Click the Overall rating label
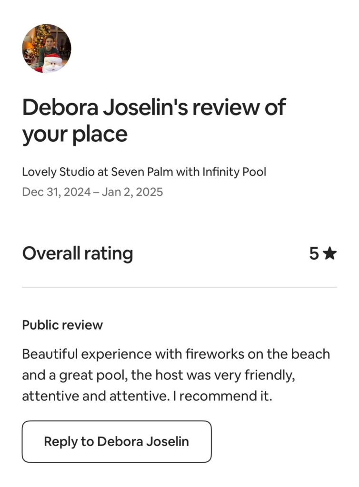Screen dimensions: 359x487 77,253
